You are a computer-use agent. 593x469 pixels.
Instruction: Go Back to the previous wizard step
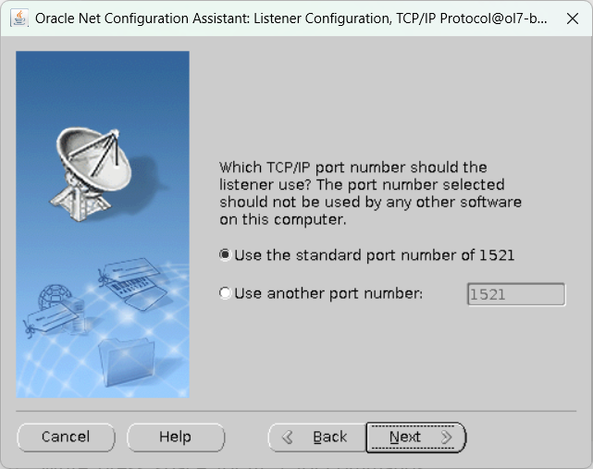(317, 438)
